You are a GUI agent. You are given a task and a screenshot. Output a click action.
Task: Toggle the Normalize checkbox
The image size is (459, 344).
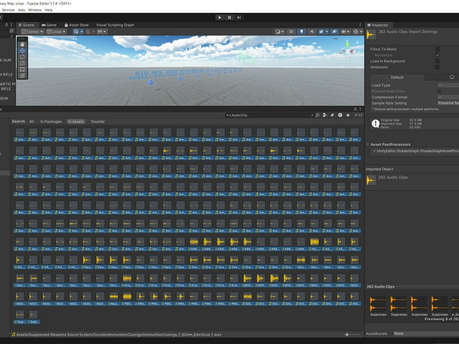pyautogui.click(x=437, y=55)
